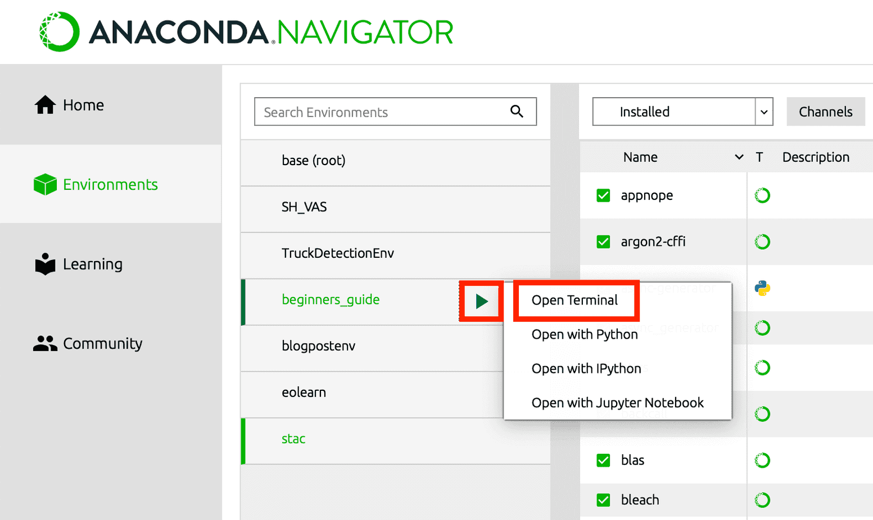Click the green play arrow for beginners_guide
Screen dimensions: 873x520
pyautogui.click(x=481, y=302)
